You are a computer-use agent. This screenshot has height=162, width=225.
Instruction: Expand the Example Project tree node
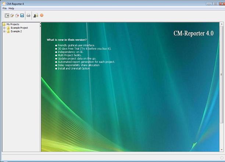click(x=4, y=28)
